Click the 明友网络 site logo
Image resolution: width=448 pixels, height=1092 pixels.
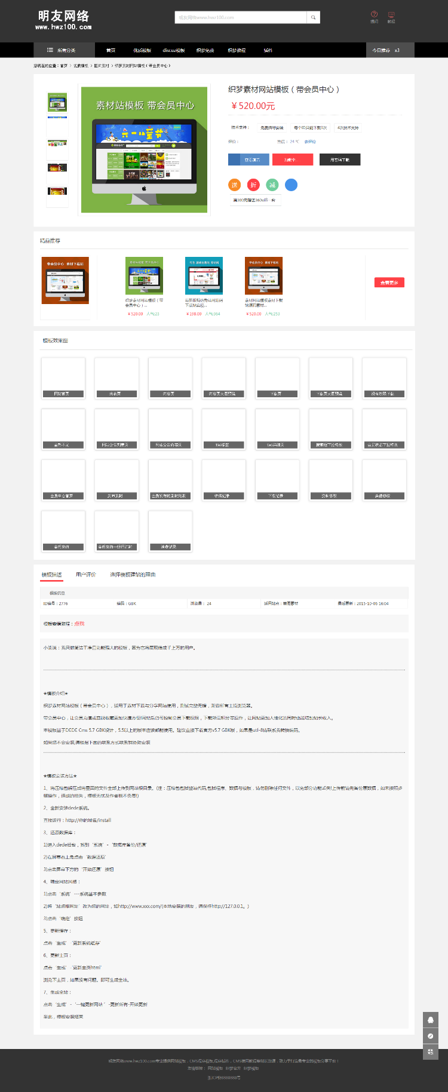63,19
